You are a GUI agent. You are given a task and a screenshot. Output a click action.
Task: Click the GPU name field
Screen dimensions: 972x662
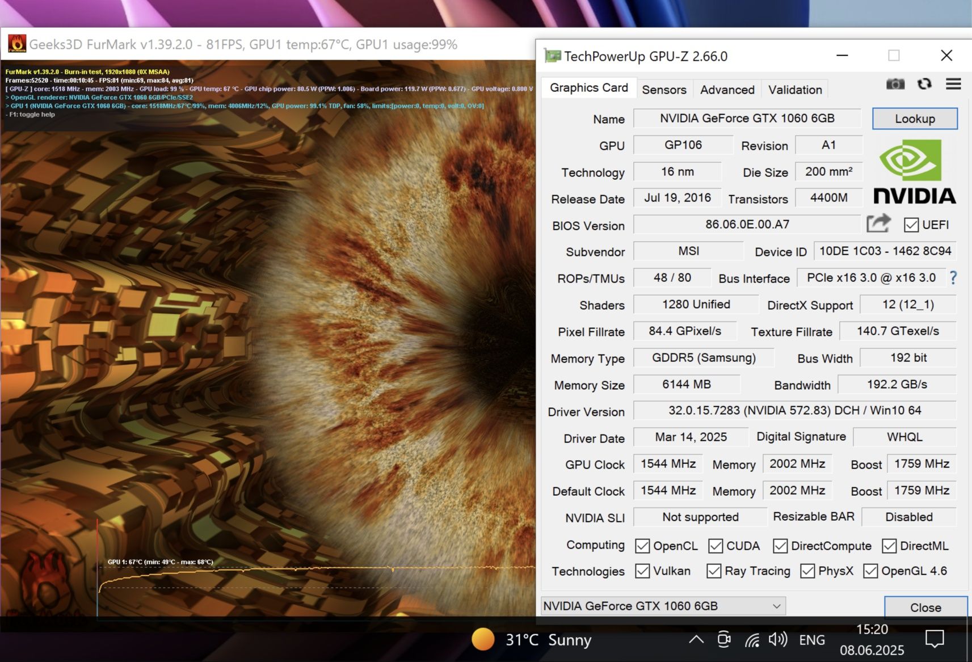[747, 118]
